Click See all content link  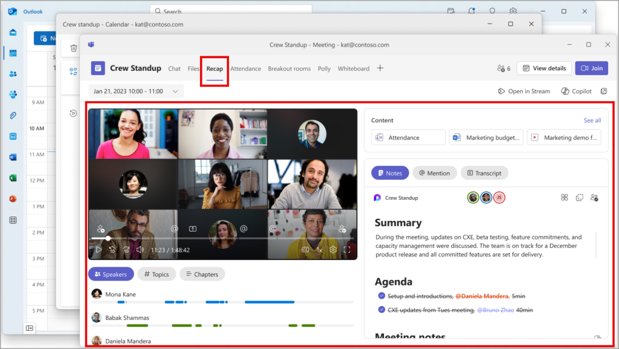[592, 120]
